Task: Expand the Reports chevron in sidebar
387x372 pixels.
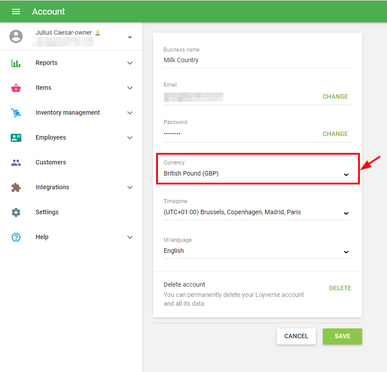Action: coord(130,63)
